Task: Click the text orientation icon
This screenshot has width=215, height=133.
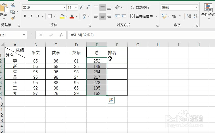Action: (118, 7)
